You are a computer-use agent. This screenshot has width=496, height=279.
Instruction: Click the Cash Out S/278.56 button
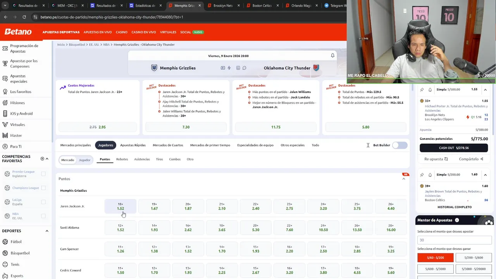(454, 148)
